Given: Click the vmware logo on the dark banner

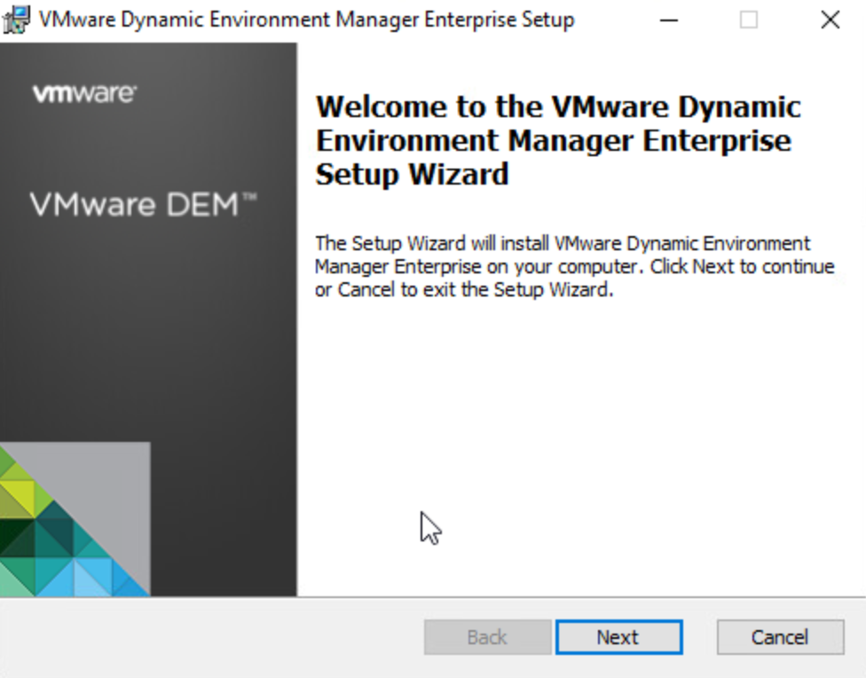Looking at the screenshot, I should pos(84,93).
